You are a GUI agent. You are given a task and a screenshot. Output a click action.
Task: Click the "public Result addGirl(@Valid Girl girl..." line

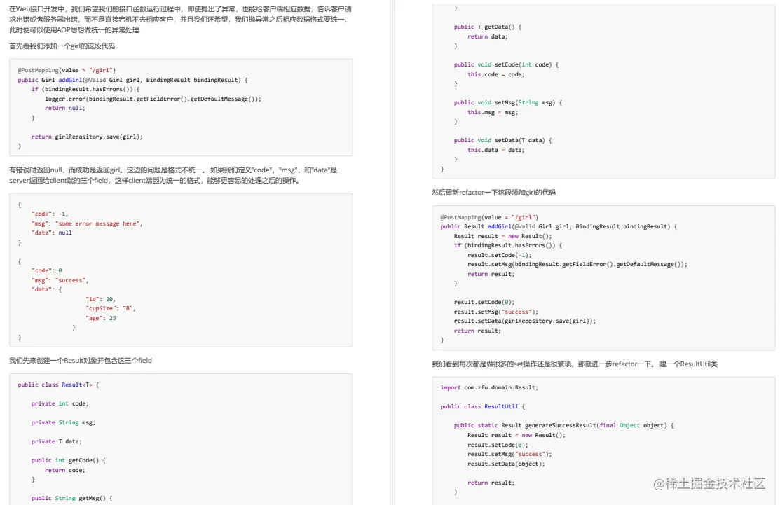click(x=559, y=227)
